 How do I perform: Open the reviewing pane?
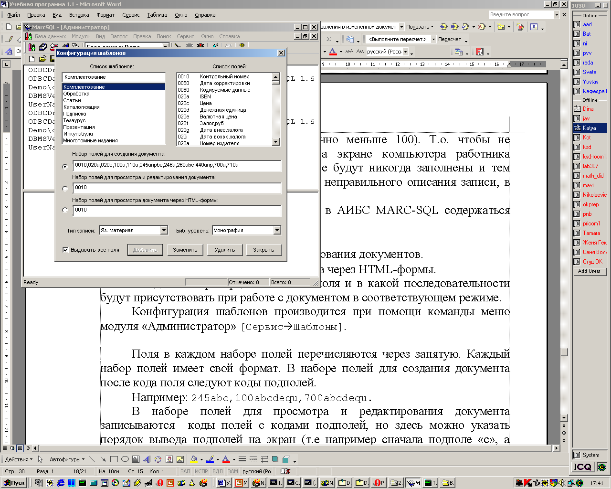click(534, 27)
